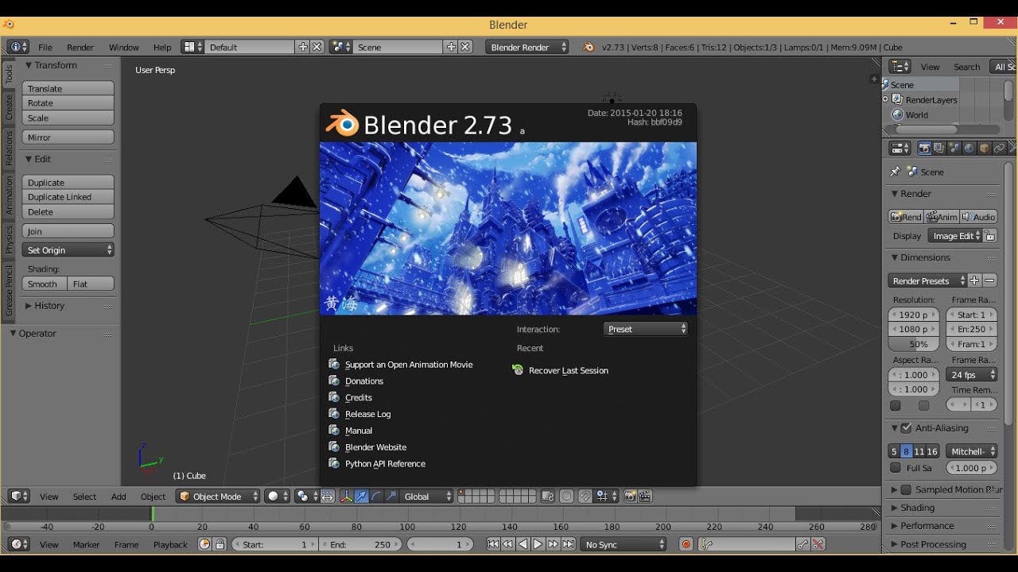
Task: Open the Help menu
Action: click(x=162, y=48)
